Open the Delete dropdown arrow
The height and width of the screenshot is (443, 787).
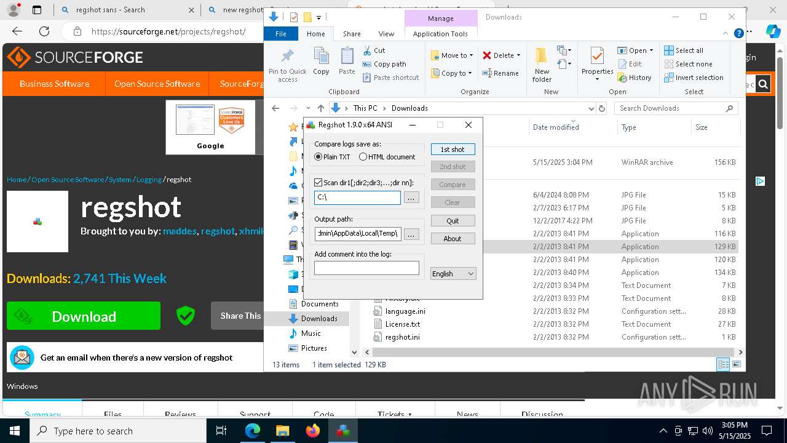click(518, 55)
